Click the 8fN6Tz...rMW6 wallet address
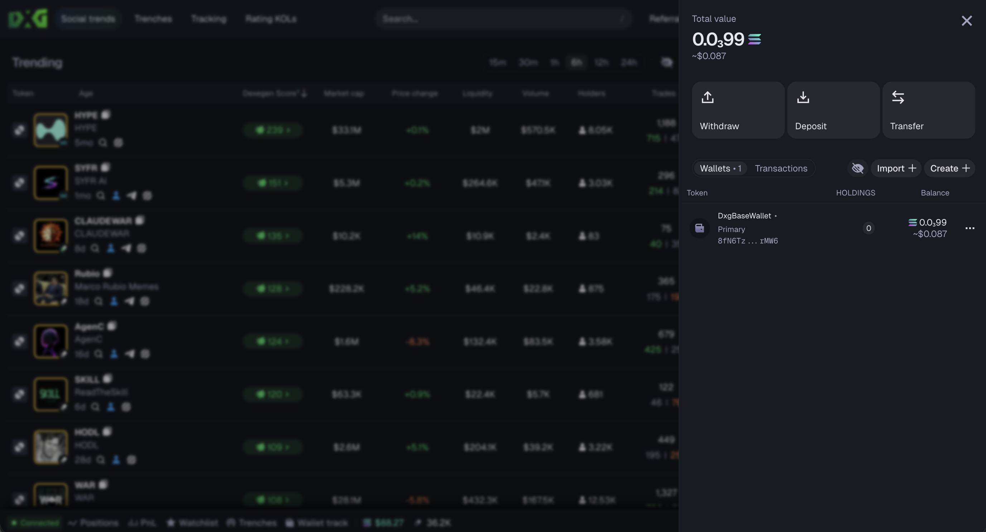 point(748,241)
